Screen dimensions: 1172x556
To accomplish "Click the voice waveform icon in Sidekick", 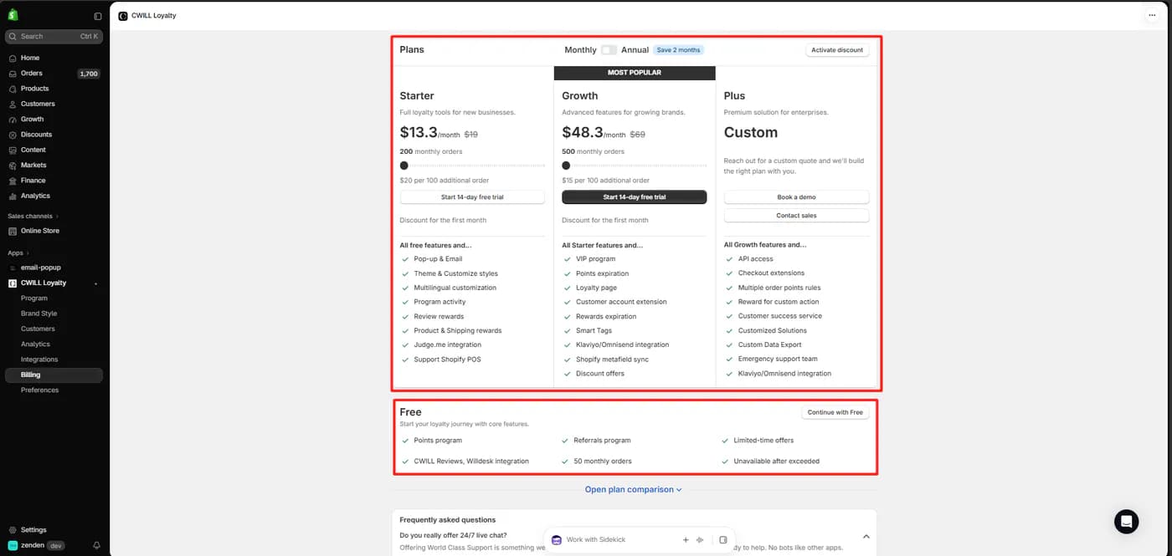I will (700, 540).
